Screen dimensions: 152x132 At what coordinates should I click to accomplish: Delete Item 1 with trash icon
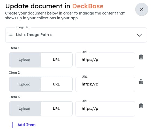[x=141, y=57]
